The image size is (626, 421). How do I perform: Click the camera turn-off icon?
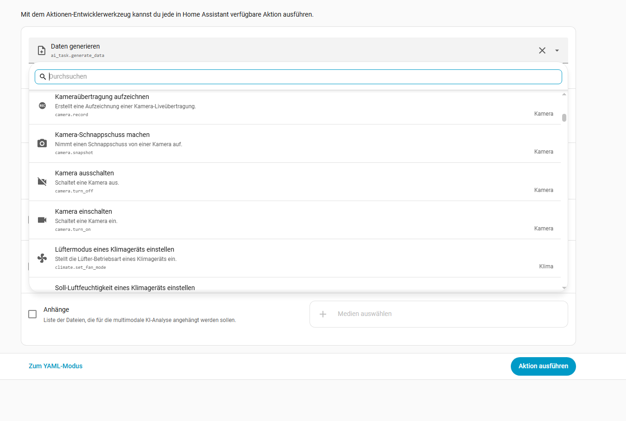click(x=42, y=181)
